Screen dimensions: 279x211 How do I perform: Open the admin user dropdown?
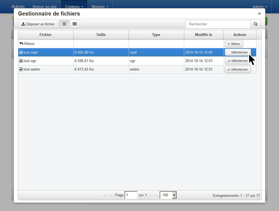coord(260,7)
